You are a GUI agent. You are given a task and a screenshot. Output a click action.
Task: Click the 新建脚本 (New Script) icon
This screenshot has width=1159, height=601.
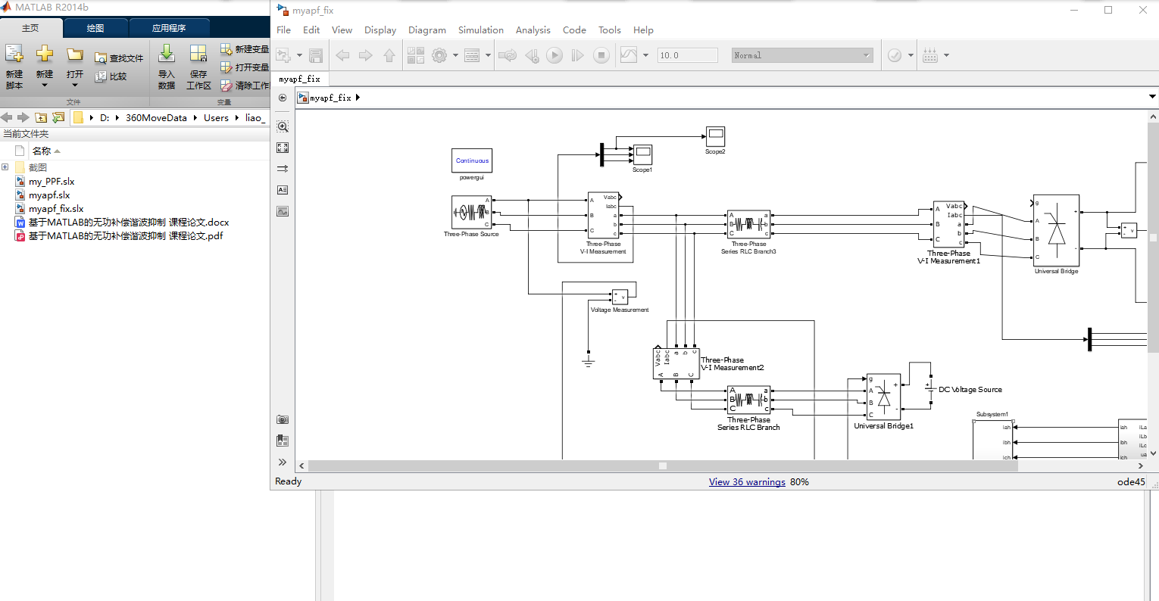pyautogui.click(x=14, y=66)
